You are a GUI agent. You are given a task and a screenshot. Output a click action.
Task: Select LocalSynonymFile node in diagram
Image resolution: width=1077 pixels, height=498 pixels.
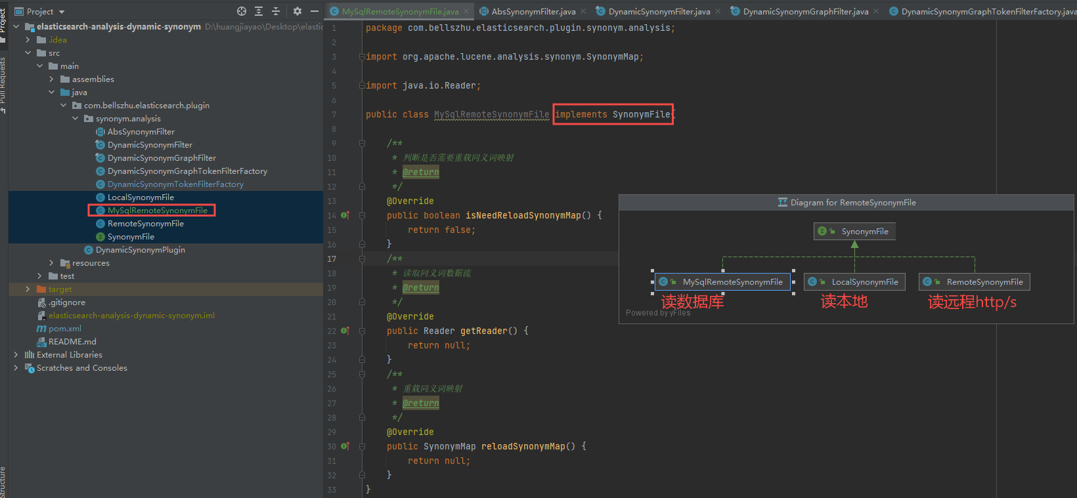click(x=854, y=281)
